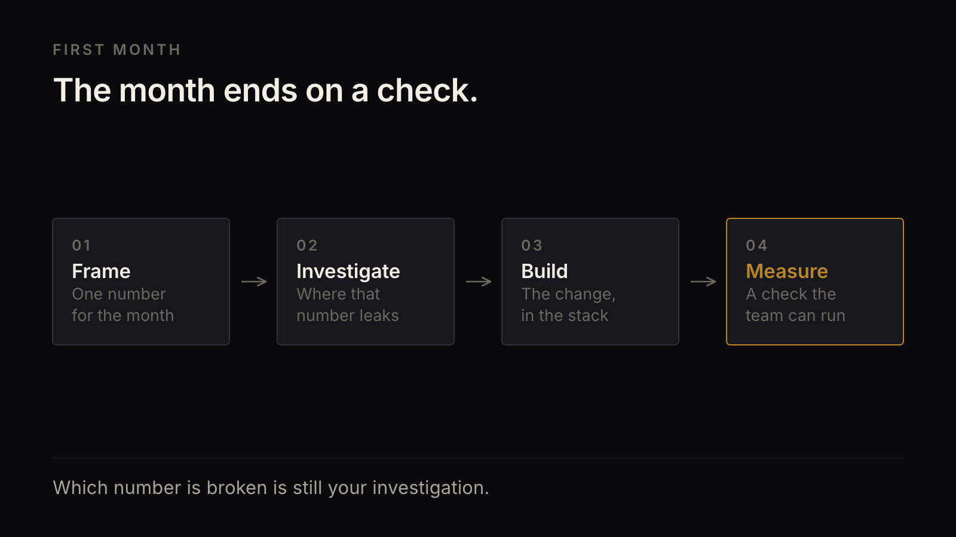
Task: Click the orange 'Measure' title text
Action: point(787,271)
